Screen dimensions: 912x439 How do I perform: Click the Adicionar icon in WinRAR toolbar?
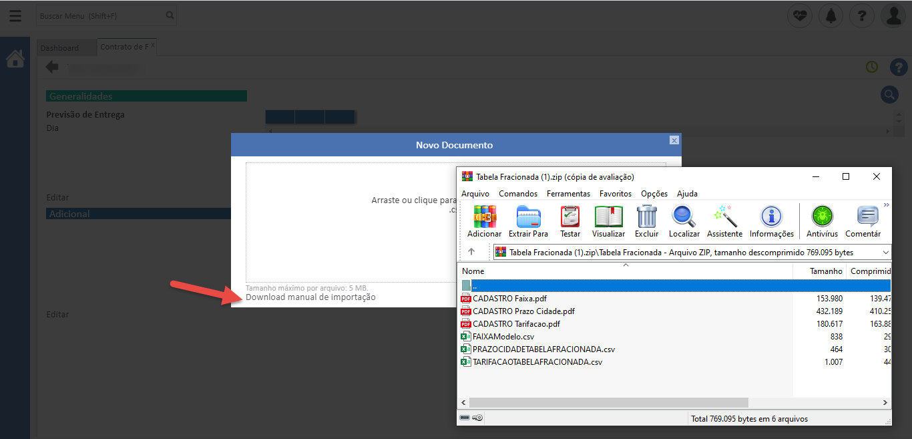pyautogui.click(x=484, y=217)
